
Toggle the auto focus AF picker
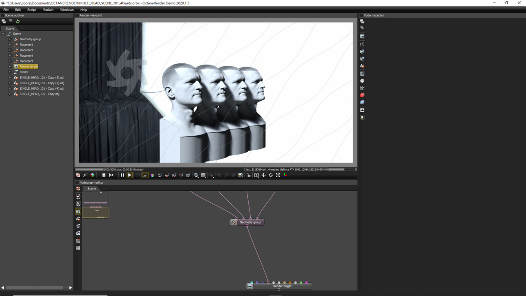coord(145,175)
